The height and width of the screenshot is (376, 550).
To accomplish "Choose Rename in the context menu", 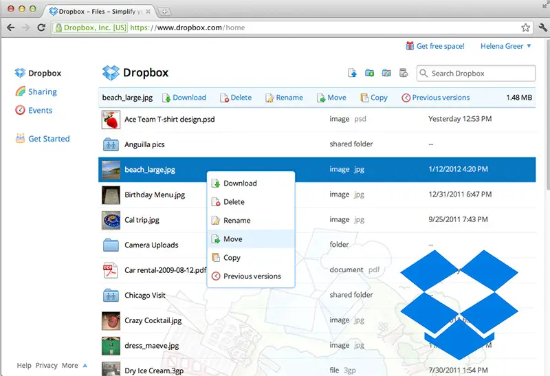I will click(251, 220).
